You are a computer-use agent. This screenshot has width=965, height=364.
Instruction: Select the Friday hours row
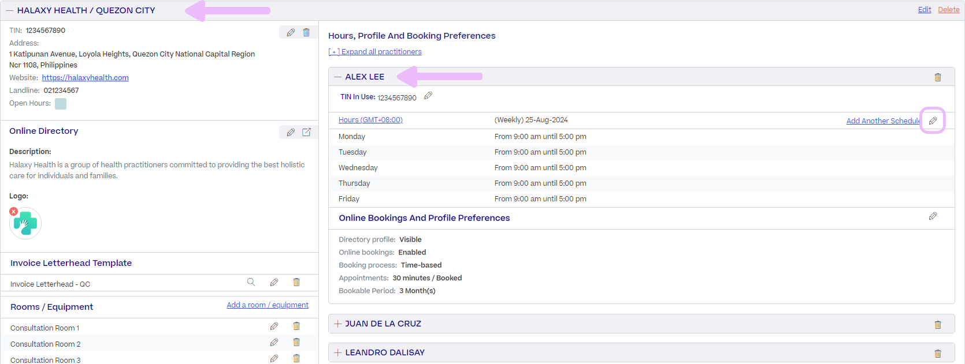click(641, 199)
